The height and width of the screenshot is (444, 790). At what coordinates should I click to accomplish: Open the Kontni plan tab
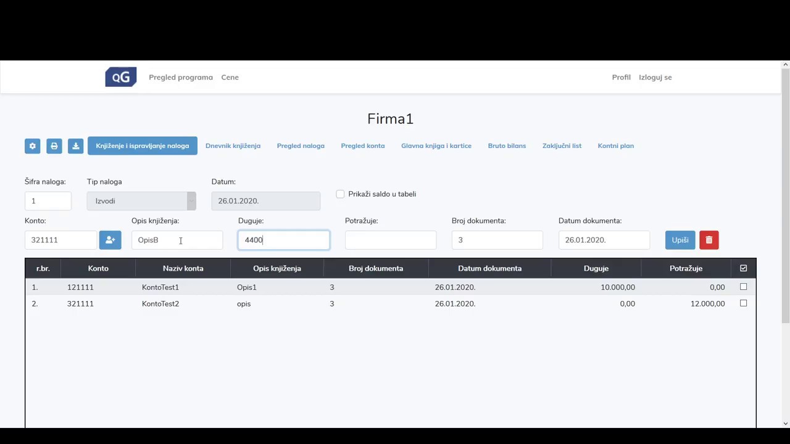point(615,146)
